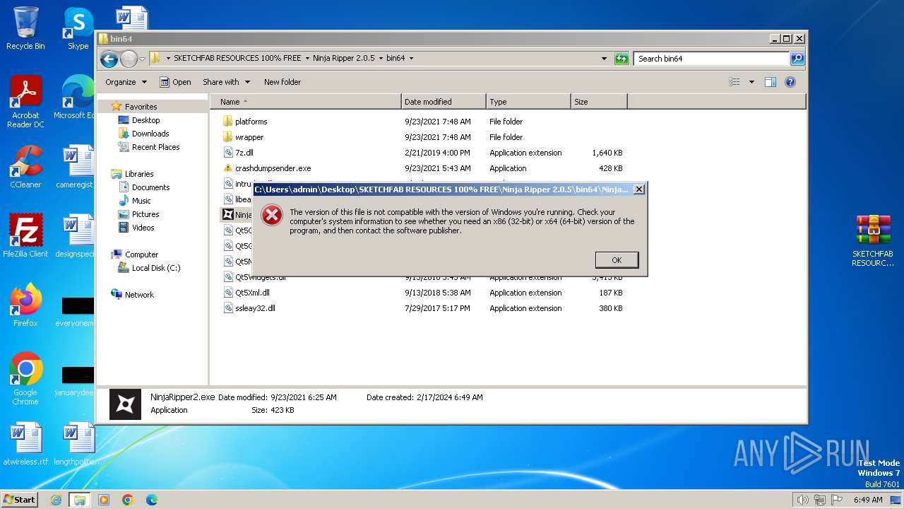
Task: Open Downloads in the navigation pane
Action: (150, 134)
